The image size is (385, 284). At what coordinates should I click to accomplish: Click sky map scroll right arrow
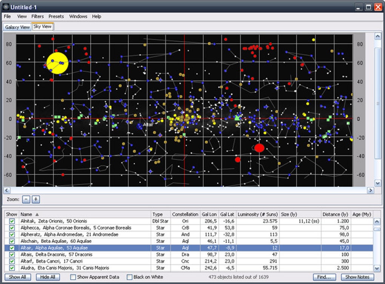(x=371, y=190)
